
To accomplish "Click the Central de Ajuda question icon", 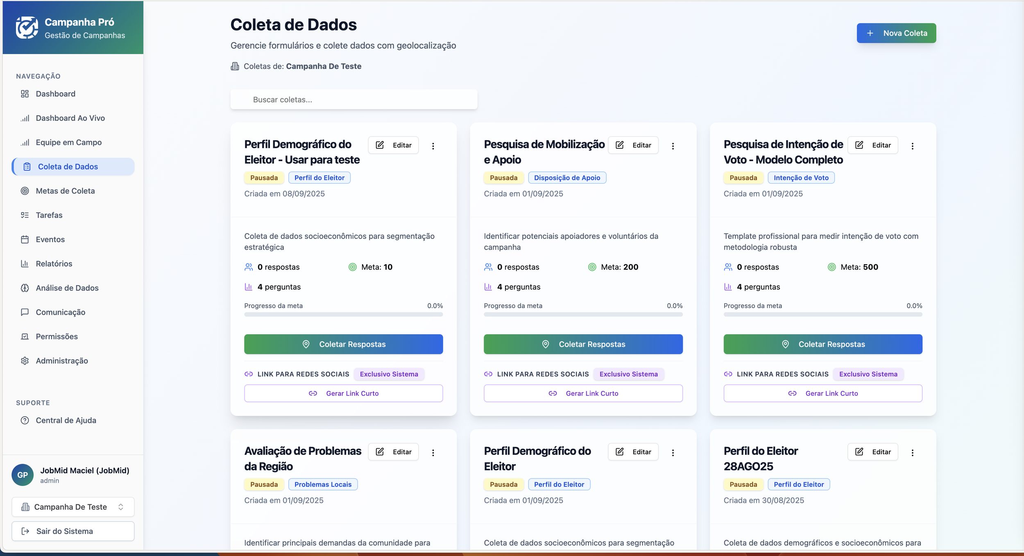I will (25, 420).
